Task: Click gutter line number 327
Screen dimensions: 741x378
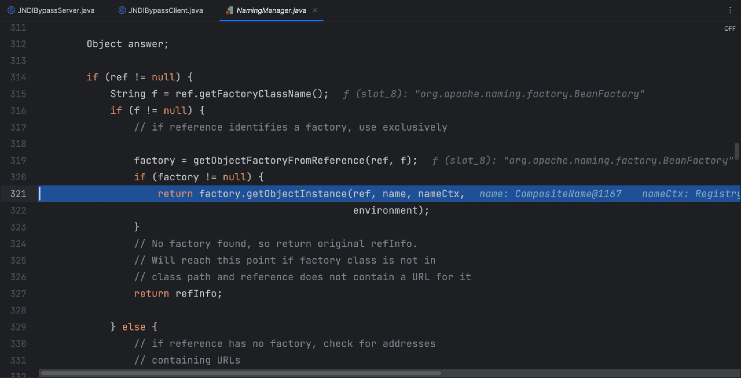Action: [x=18, y=294]
